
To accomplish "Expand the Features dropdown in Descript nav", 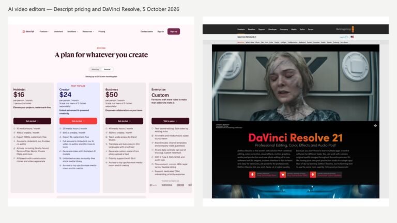I will 44,31.
